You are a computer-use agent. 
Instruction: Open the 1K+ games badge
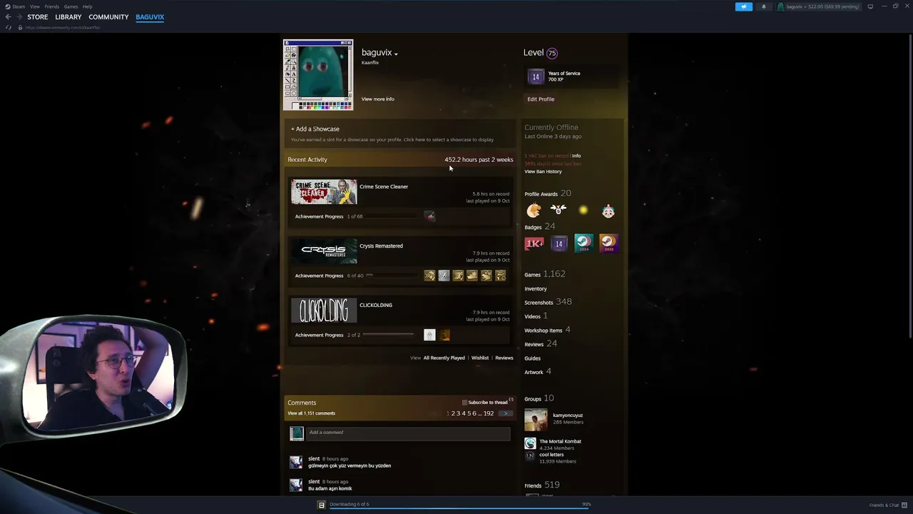534,243
